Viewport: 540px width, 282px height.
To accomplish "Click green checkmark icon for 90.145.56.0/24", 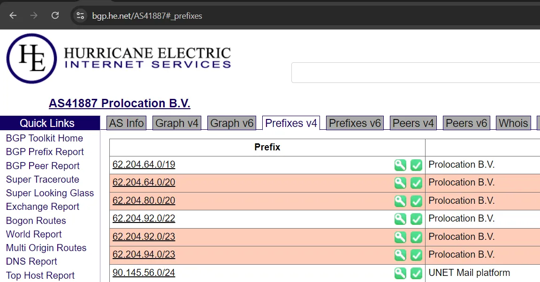I will (416, 273).
